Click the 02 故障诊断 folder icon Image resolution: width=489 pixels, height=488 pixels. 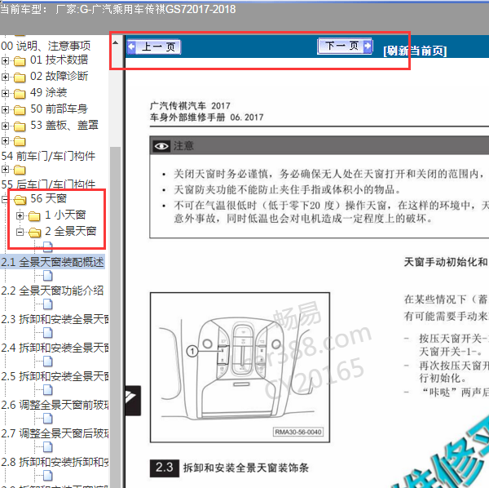point(20,77)
